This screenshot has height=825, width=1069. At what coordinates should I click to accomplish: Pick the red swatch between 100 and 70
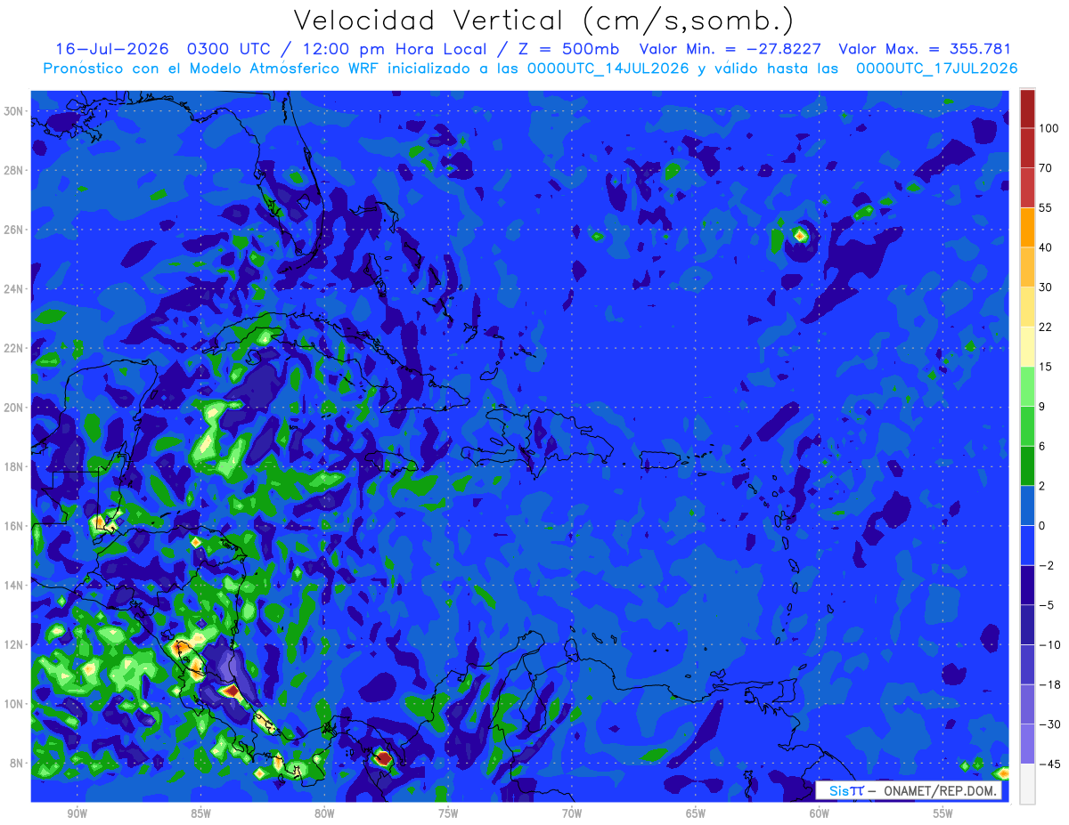point(1026,148)
